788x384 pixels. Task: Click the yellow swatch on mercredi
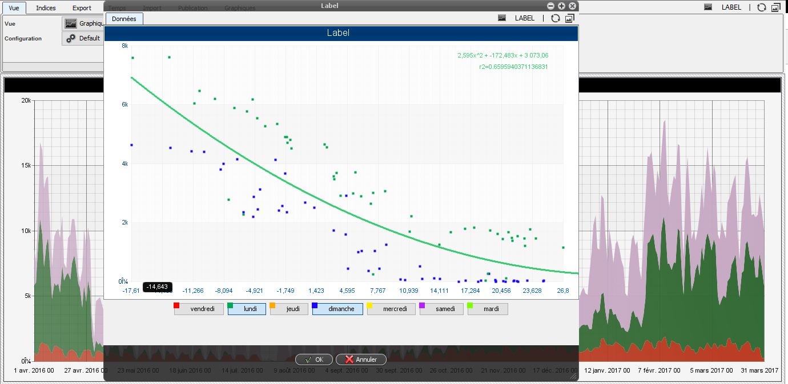[370, 306]
